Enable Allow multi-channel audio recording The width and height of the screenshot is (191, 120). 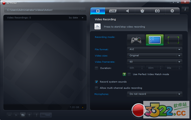point(96,88)
